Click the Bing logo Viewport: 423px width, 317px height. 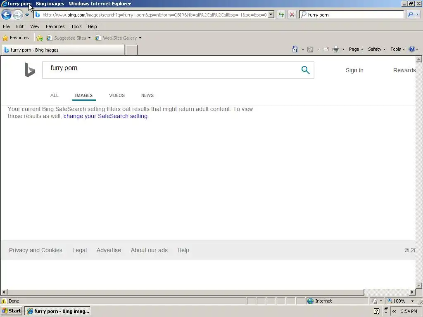(x=30, y=70)
